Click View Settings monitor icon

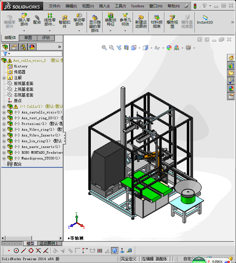point(188,48)
